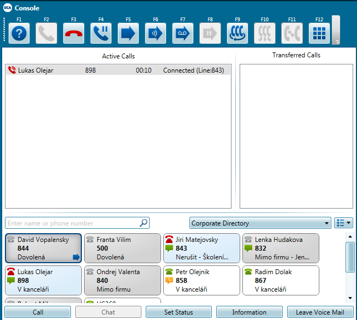357x320 pixels.
Task: Select Jiri Matejovsky contact card
Action: [202, 248]
